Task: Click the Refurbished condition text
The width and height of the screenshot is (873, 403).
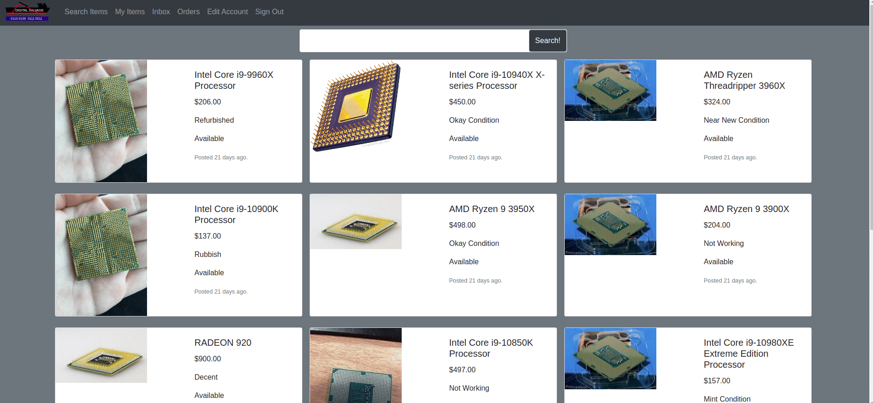Action: click(214, 120)
